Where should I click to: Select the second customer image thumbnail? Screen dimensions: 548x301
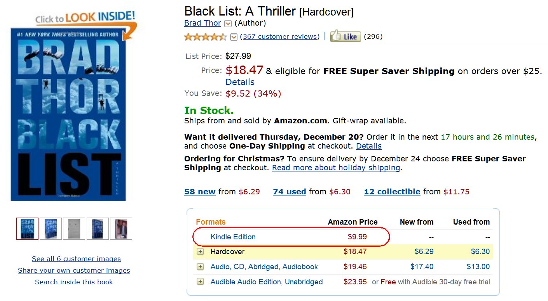pyautogui.click(x=51, y=229)
